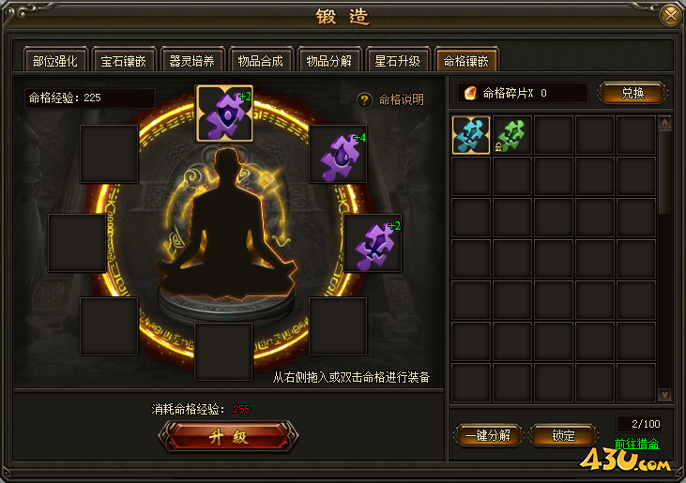The height and width of the screenshot is (483, 686).
Task: Open the 器灵培养 tab
Action: pyautogui.click(x=192, y=60)
